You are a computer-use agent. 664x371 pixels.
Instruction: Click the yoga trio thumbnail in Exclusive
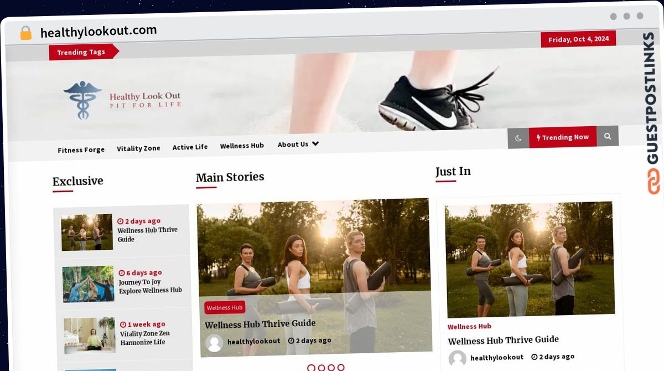tap(87, 233)
